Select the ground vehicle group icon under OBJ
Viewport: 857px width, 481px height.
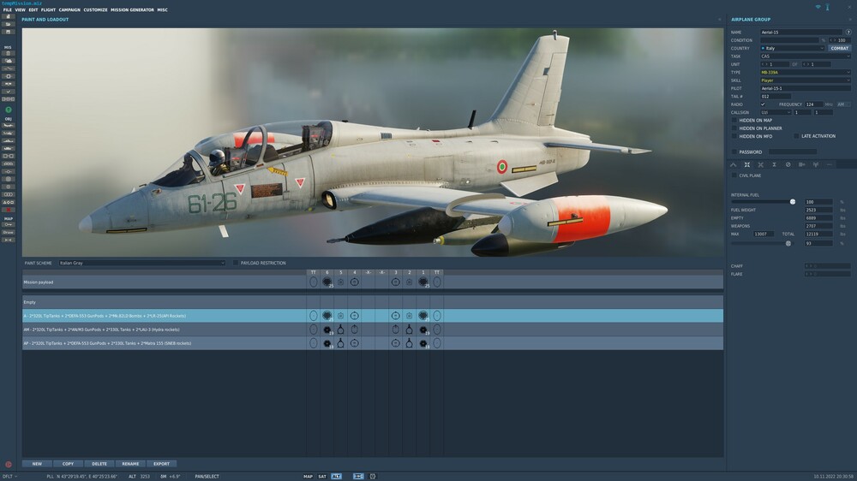click(9, 149)
